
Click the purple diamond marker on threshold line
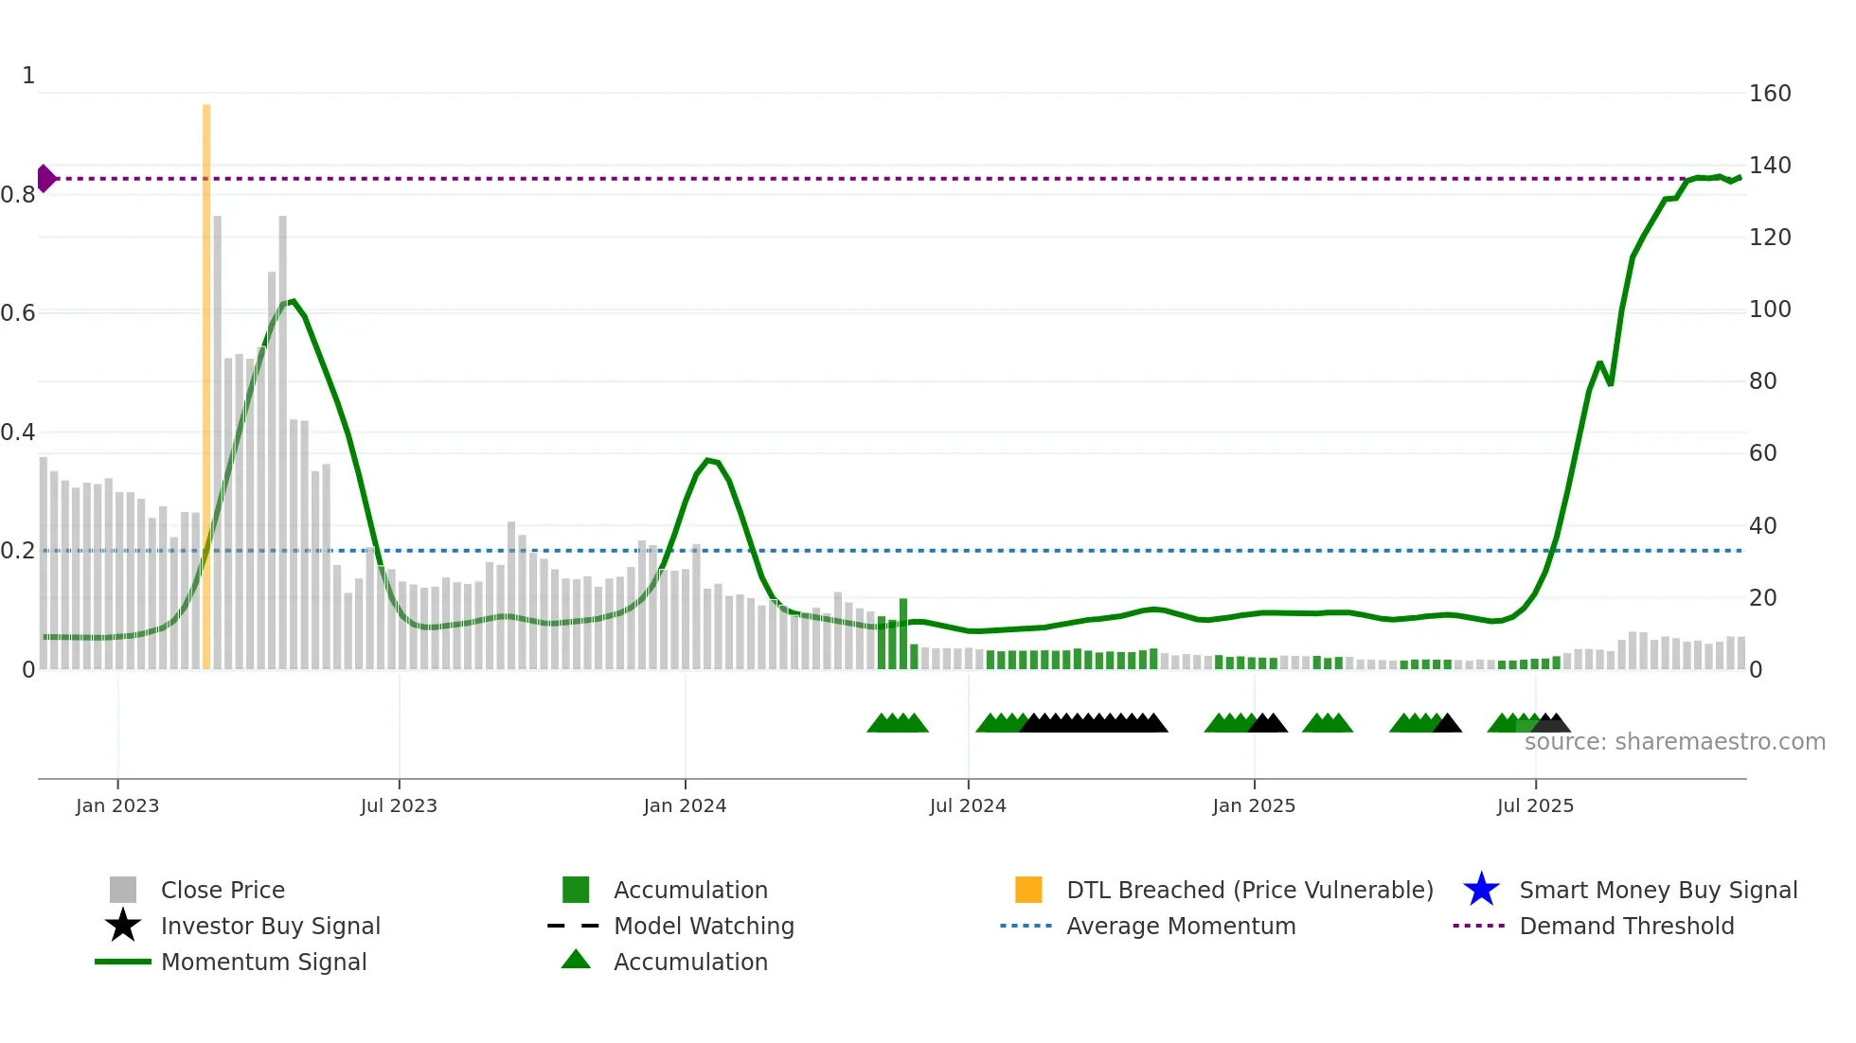point(45,178)
